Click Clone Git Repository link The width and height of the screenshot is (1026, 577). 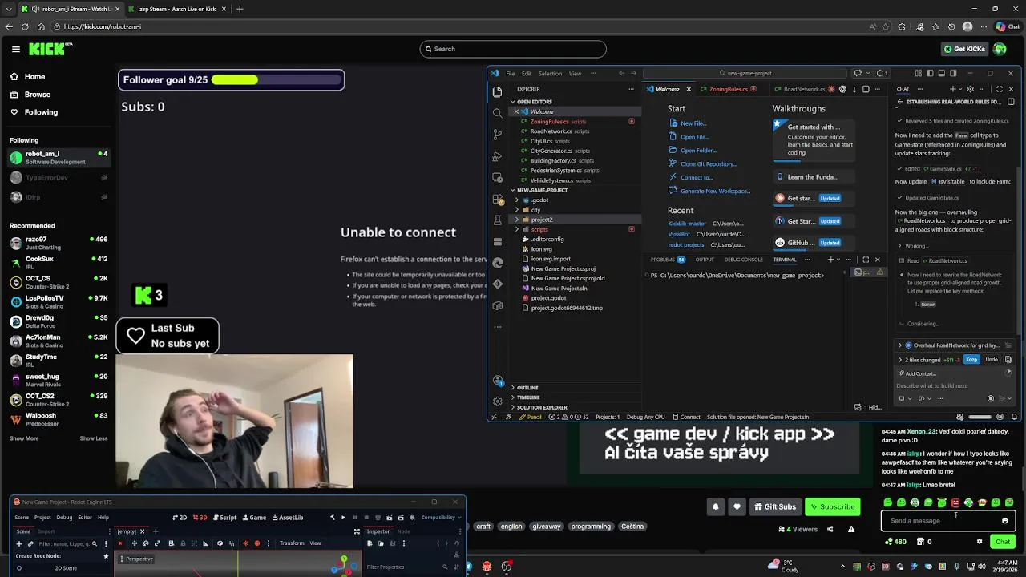(x=709, y=164)
